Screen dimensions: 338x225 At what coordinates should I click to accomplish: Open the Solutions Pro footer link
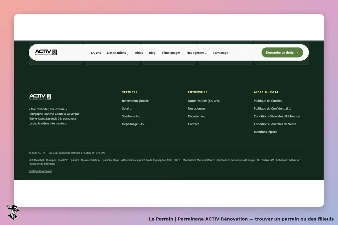tap(131, 116)
